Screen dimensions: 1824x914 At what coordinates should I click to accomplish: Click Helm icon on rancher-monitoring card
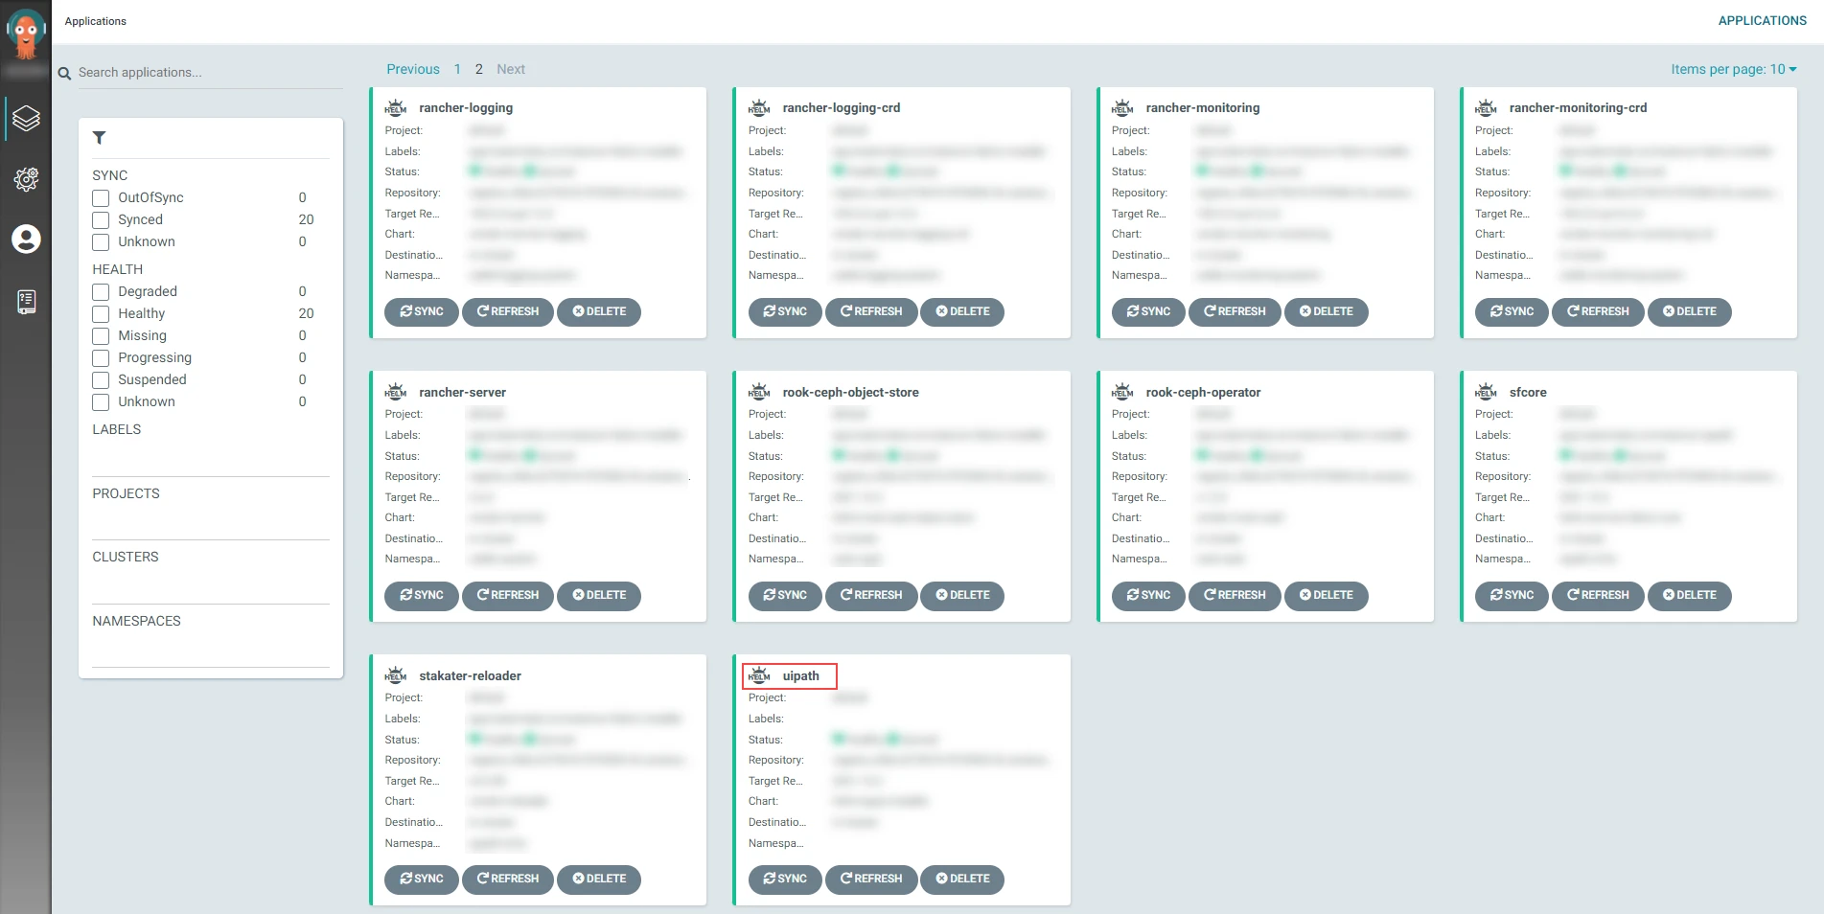(1122, 107)
